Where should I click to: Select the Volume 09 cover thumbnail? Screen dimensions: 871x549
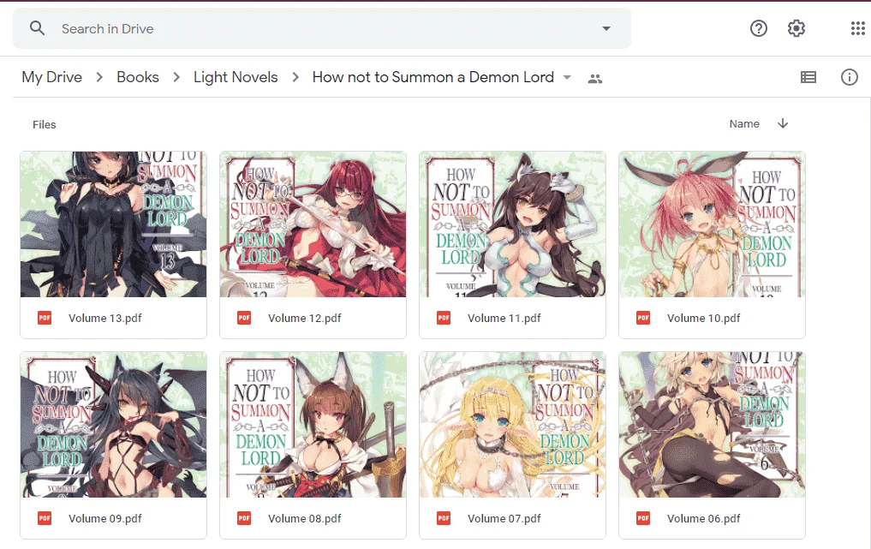(113, 425)
